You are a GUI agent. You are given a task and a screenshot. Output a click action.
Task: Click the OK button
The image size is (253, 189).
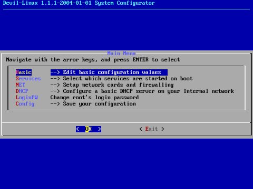(89, 129)
